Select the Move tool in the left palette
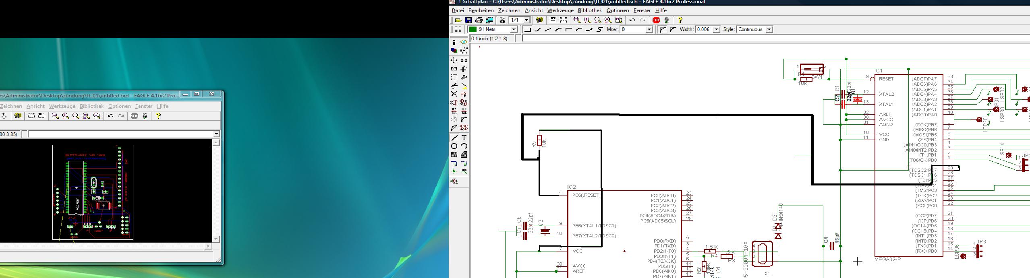This screenshot has width=1030, height=278. (x=454, y=60)
